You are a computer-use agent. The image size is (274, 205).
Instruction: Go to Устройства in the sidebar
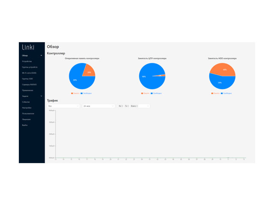pyautogui.click(x=27, y=61)
